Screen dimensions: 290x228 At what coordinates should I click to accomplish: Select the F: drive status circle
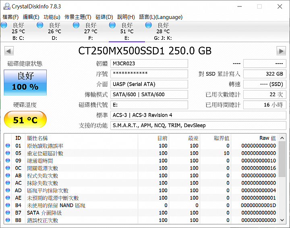[76, 25]
